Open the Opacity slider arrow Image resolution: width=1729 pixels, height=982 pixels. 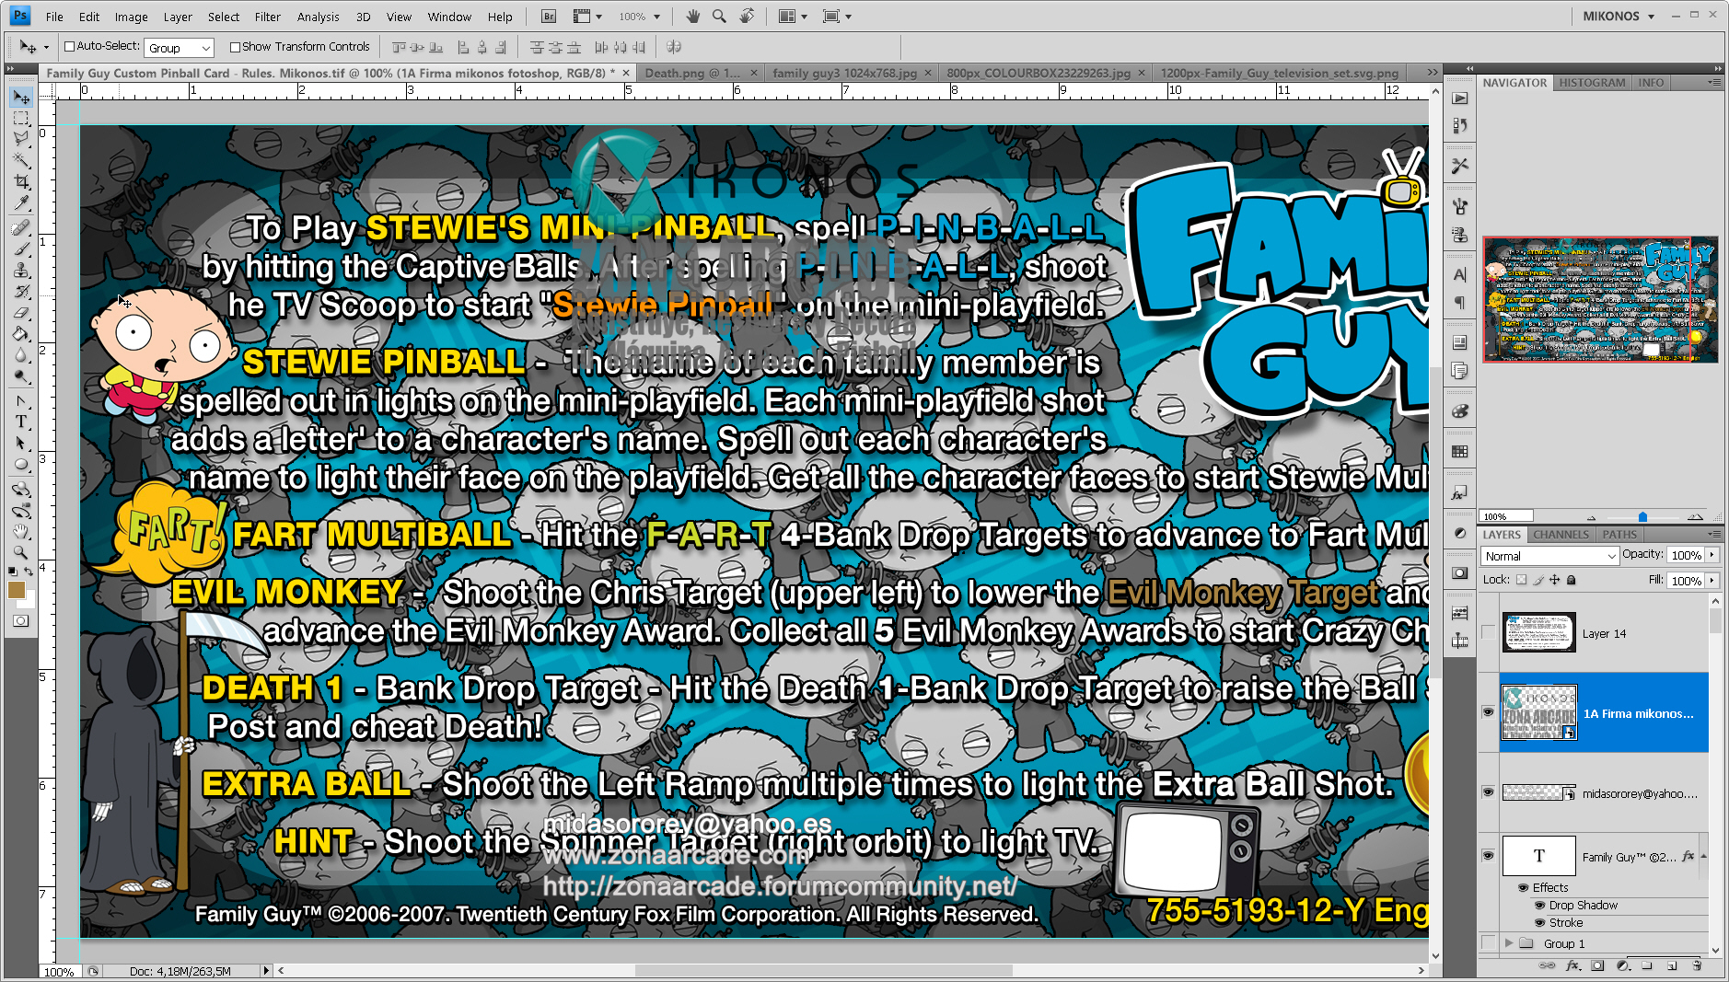[x=1712, y=555]
